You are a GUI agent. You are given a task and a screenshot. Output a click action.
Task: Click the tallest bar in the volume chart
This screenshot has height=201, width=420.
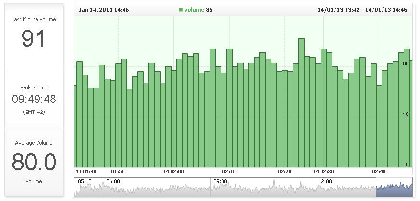pos(301,103)
